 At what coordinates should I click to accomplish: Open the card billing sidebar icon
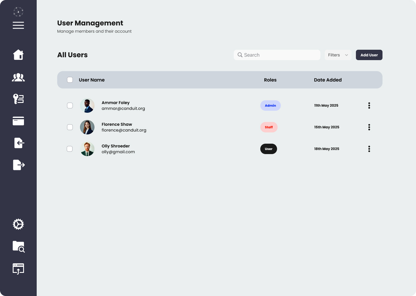[18, 121]
